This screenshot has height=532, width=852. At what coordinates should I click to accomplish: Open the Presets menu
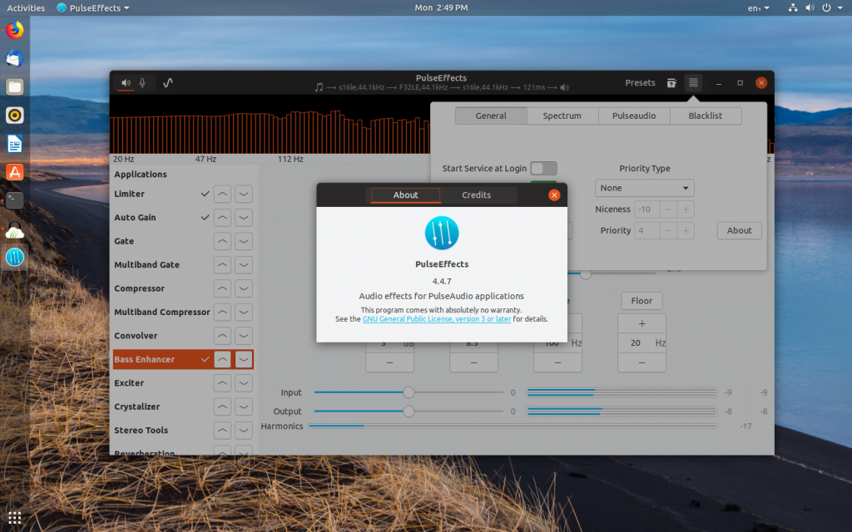(x=640, y=83)
